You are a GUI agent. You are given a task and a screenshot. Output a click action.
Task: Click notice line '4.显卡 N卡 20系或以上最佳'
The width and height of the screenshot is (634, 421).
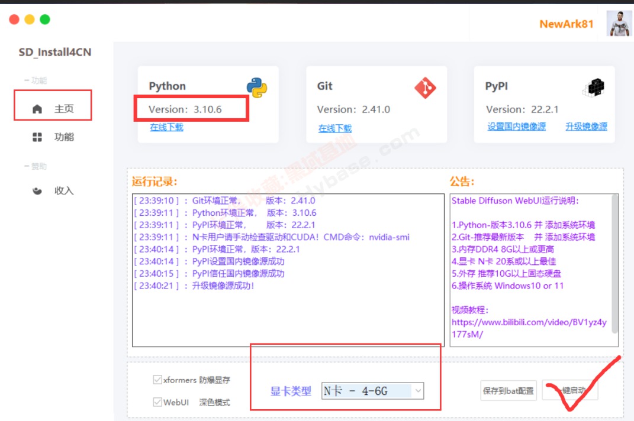pyautogui.click(x=504, y=261)
